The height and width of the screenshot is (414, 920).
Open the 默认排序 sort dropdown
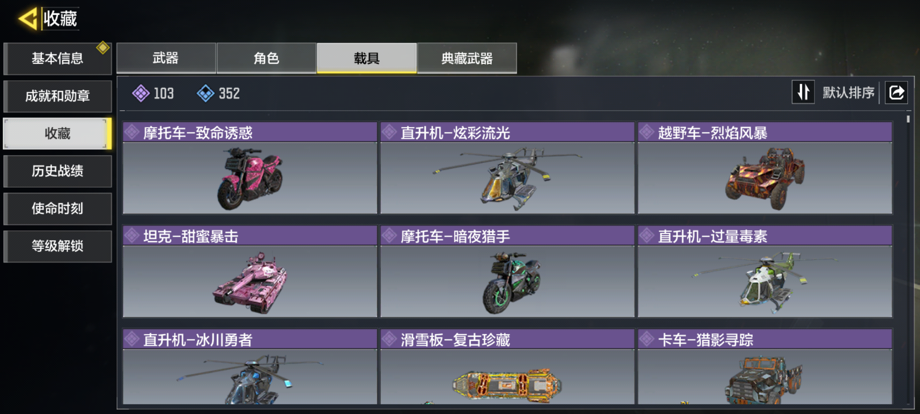pyautogui.click(x=848, y=93)
